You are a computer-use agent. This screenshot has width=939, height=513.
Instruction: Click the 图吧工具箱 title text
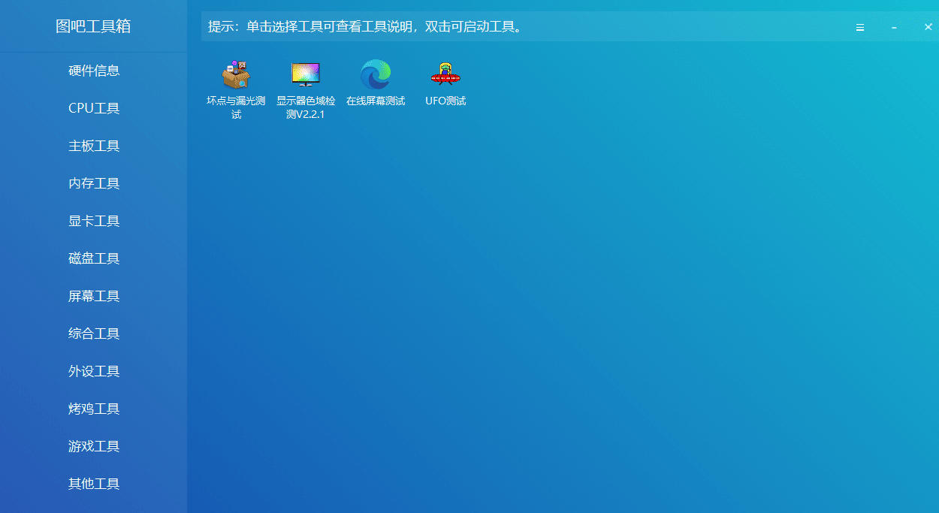pyautogui.click(x=94, y=26)
